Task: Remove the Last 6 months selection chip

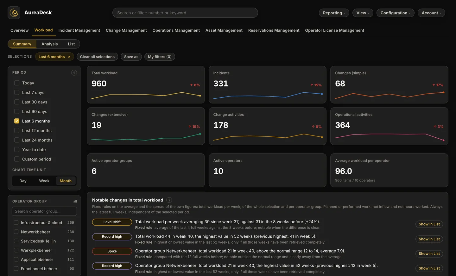Action: coord(69,57)
